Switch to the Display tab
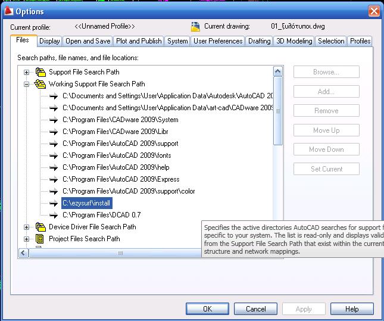The image size is (384, 321). click(x=50, y=41)
